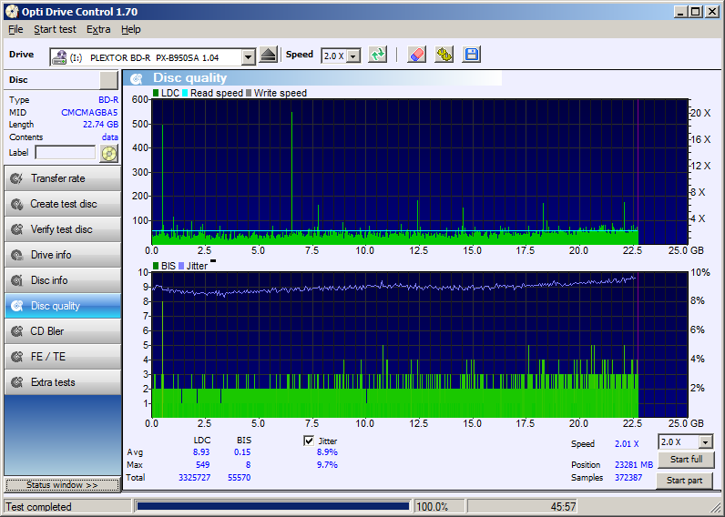Click the LDC average value 8.93

[201, 452]
